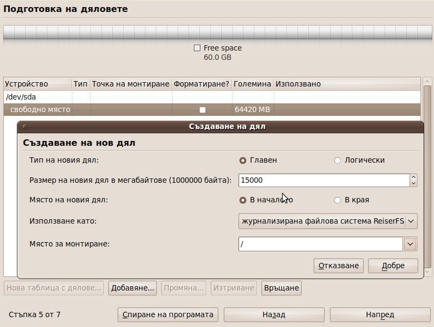The width and height of the screenshot is (434, 327).
Task: Click the Връщане button
Action: click(281, 288)
